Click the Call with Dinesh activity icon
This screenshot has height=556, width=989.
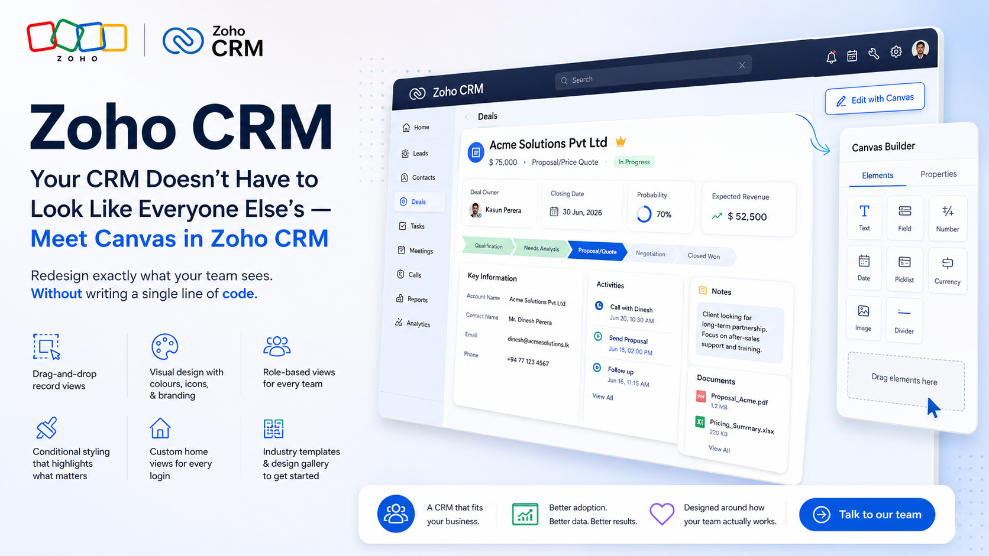tap(599, 305)
